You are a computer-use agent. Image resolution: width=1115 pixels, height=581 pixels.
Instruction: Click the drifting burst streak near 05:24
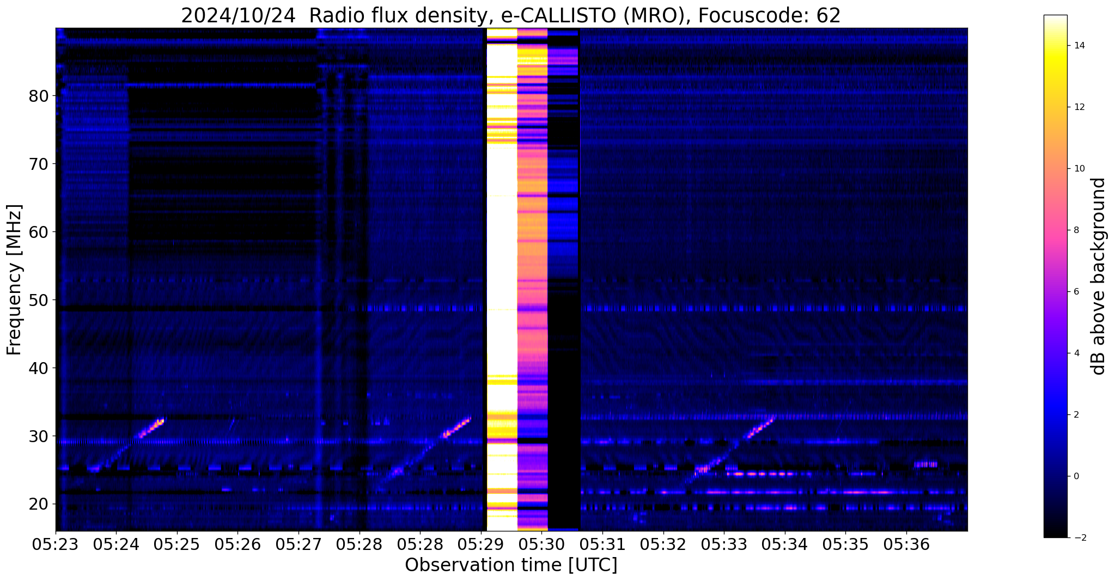coord(151,429)
